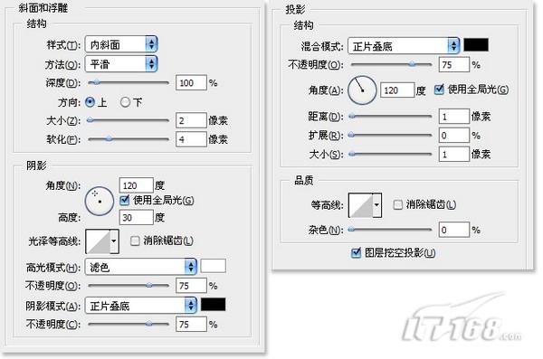Edit the drop shadow 角度 field 120
Viewport: 543px width, 359px height.
coord(397,90)
